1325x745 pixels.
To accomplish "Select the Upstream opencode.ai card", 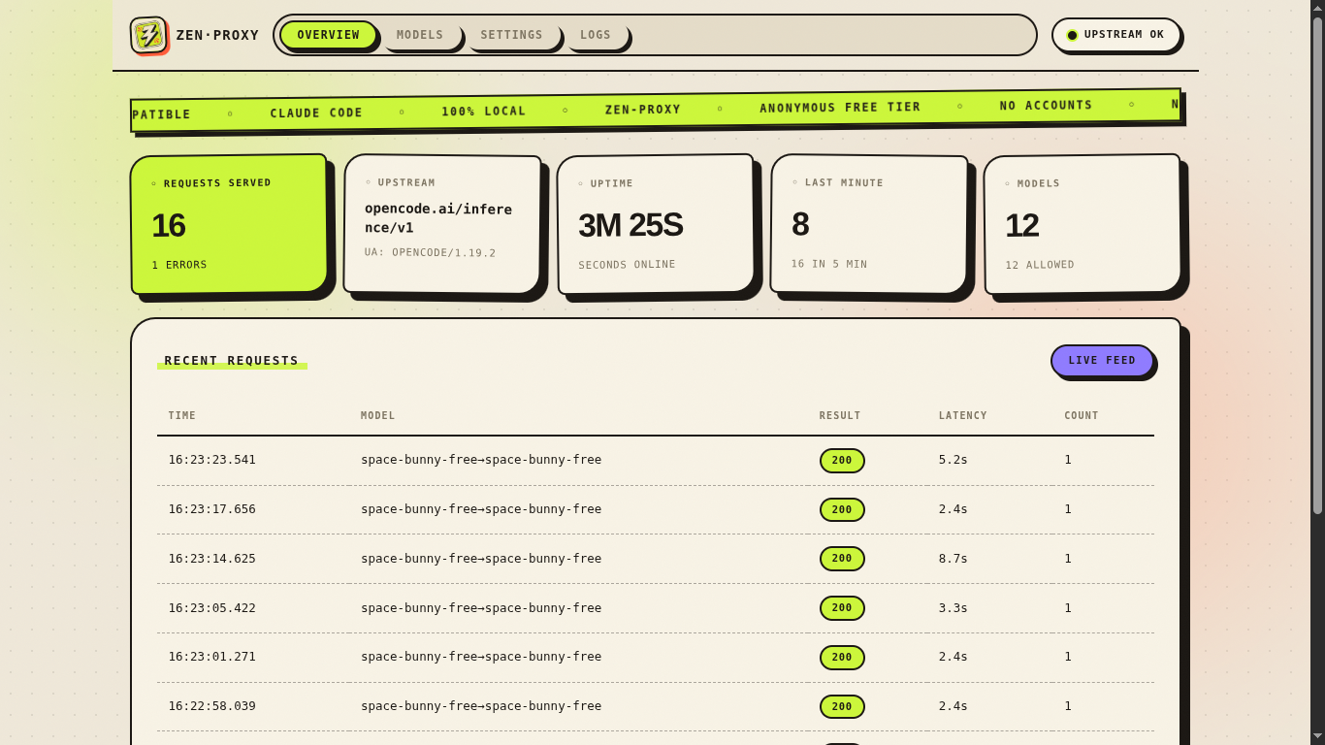I will coord(442,223).
